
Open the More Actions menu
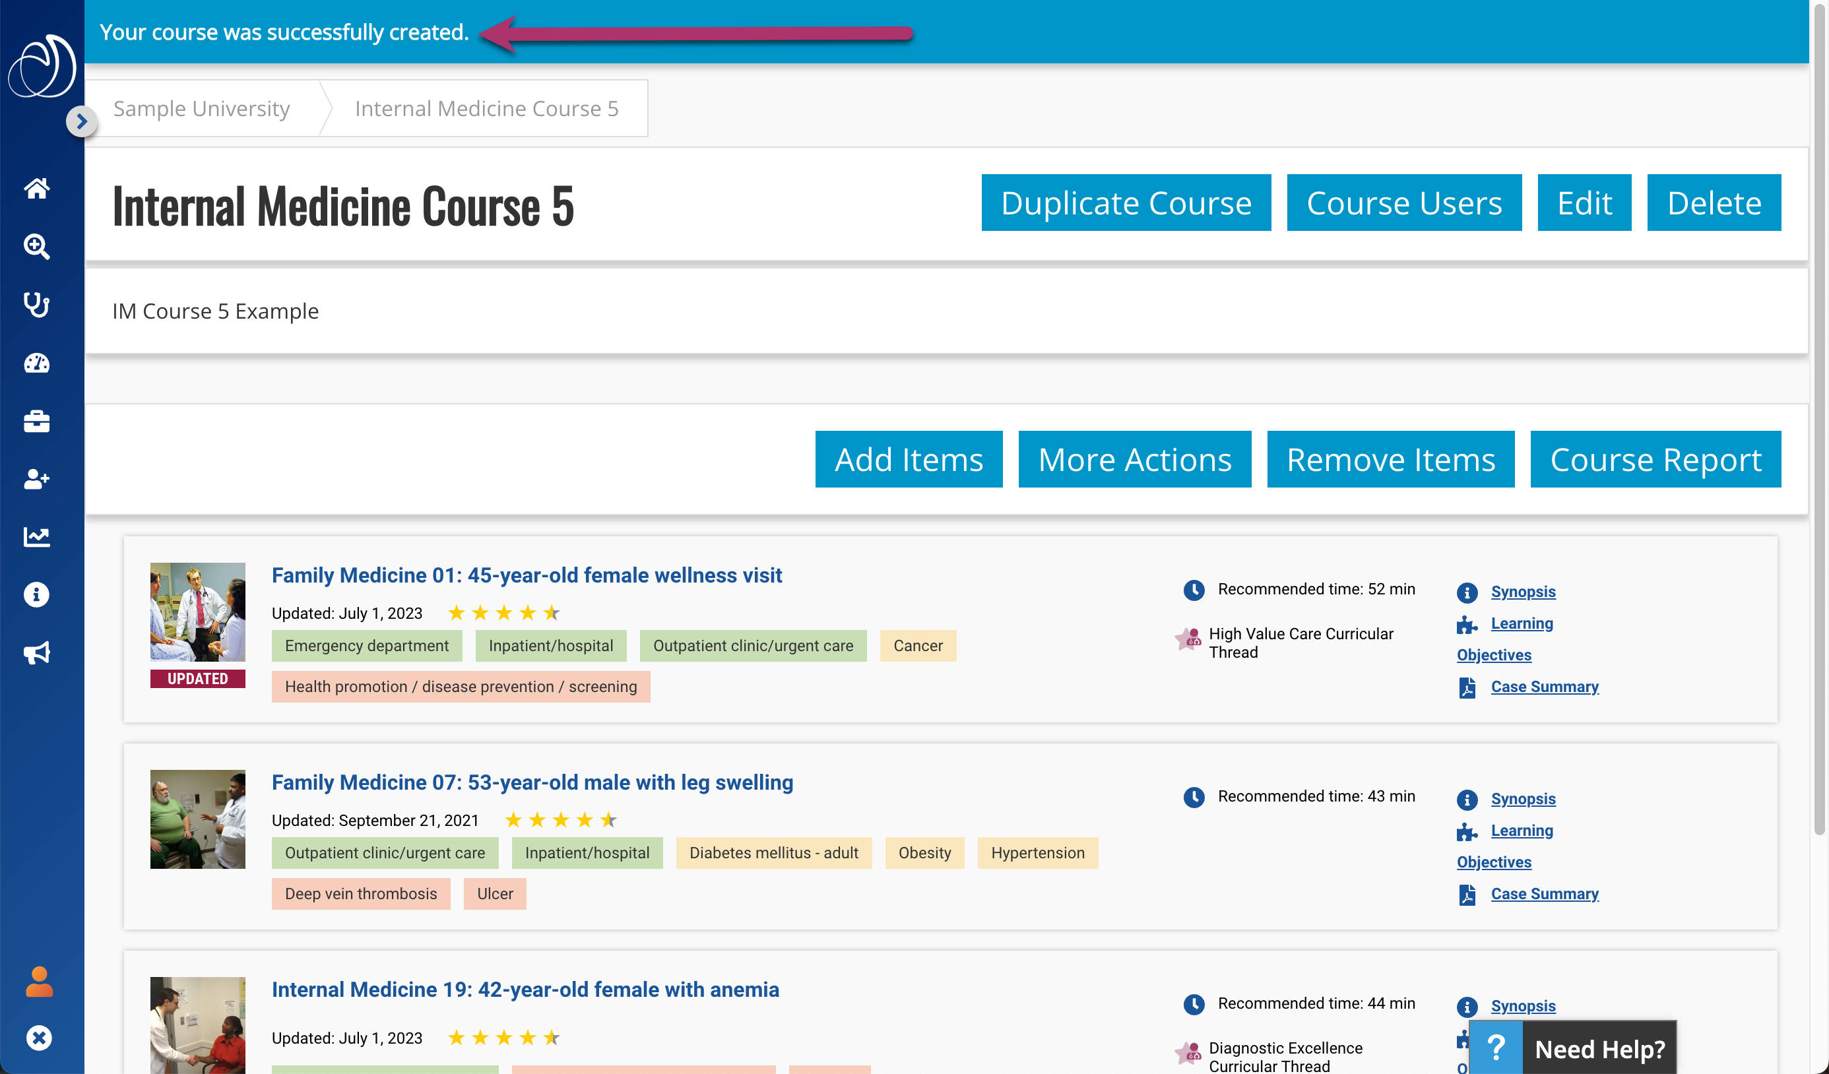point(1134,459)
